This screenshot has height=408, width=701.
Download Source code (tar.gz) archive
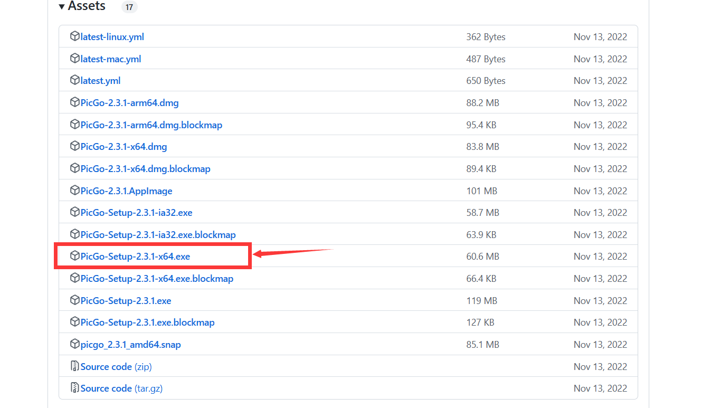[121, 388]
